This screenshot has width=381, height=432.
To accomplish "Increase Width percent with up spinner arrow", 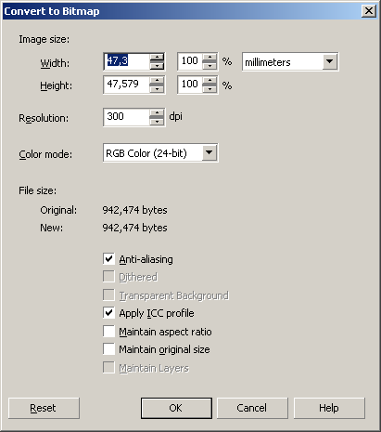I will pos(210,58).
